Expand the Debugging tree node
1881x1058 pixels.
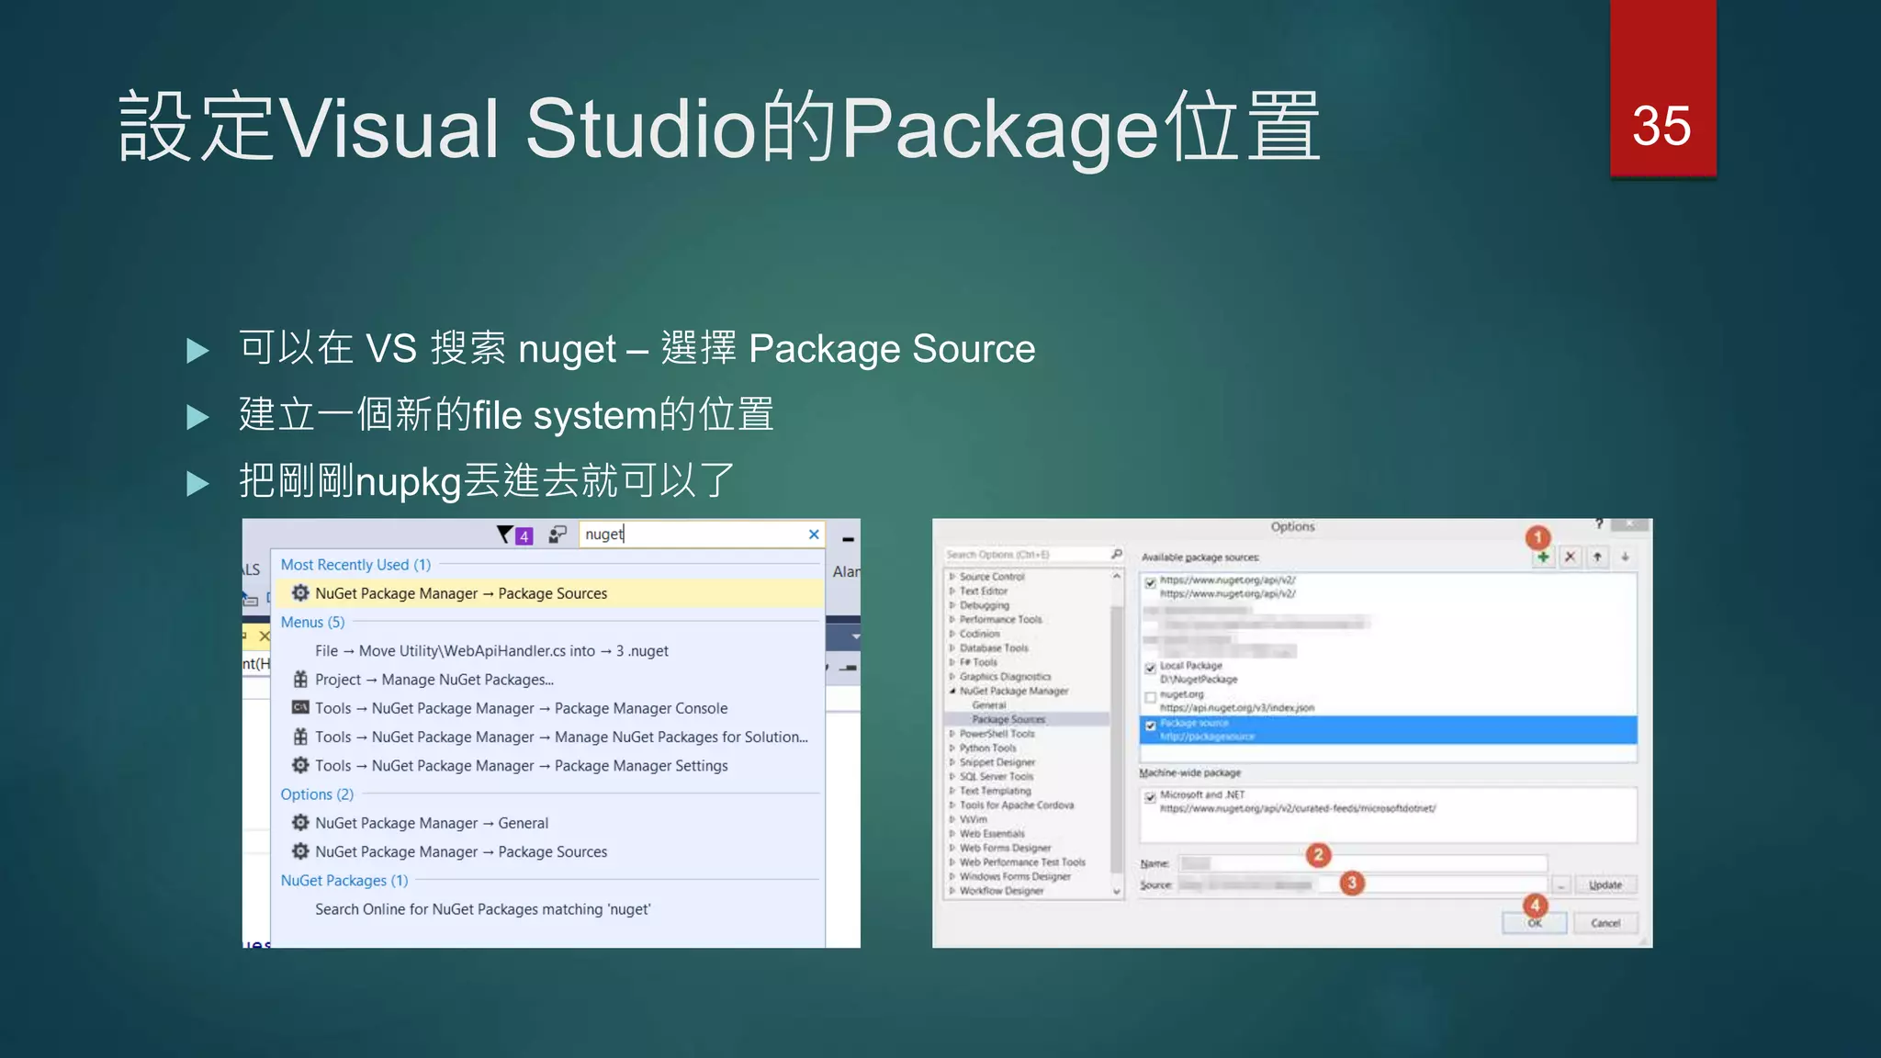click(x=952, y=605)
